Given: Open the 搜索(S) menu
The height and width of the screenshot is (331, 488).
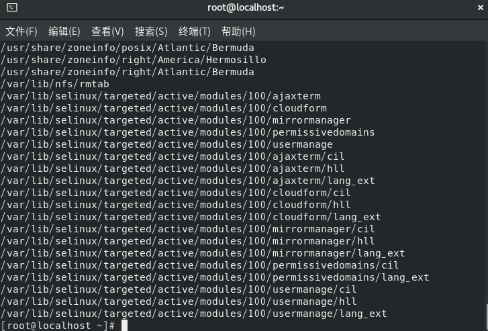Looking at the screenshot, I should pos(151,32).
